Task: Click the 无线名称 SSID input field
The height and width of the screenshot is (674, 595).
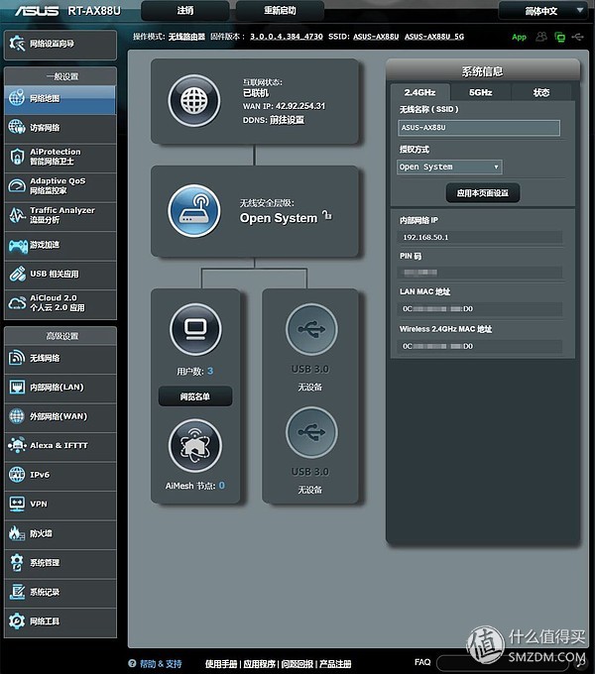Action: 479,128
